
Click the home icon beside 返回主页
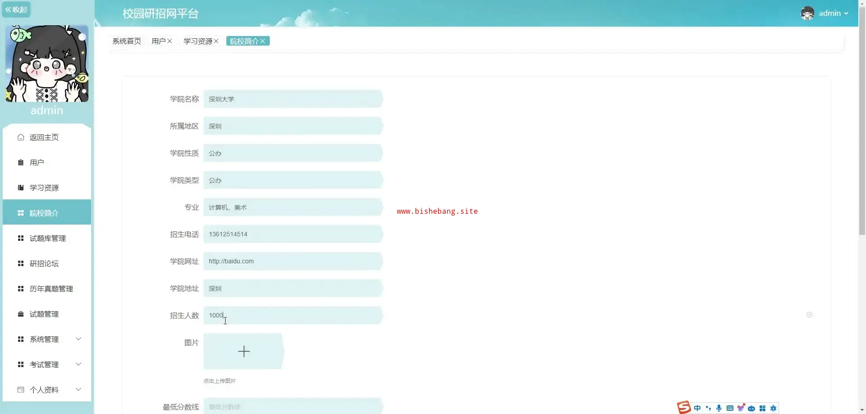(x=21, y=137)
